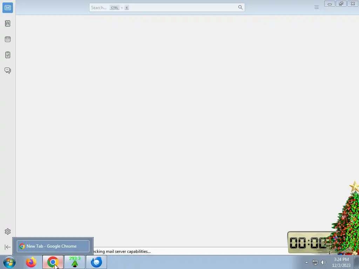Screen dimensions: 359x269
Task: Show hidden system tray icons
Action: tap(306, 262)
